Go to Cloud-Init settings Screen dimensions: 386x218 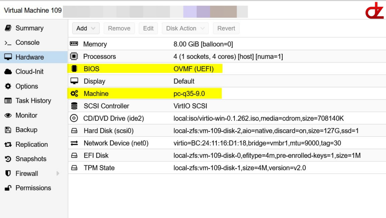29,72
